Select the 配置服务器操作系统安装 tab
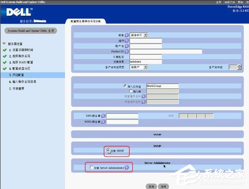 tap(85, 21)
